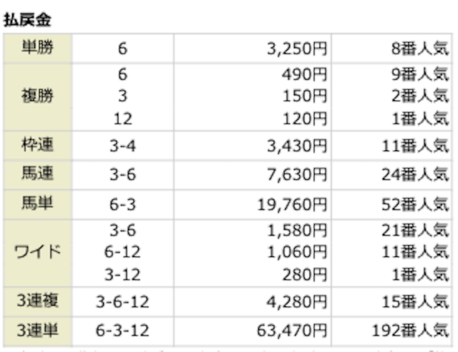Select the 6-12 wide combination
Screen dimensions: 458x352
(x=122, y=253)
